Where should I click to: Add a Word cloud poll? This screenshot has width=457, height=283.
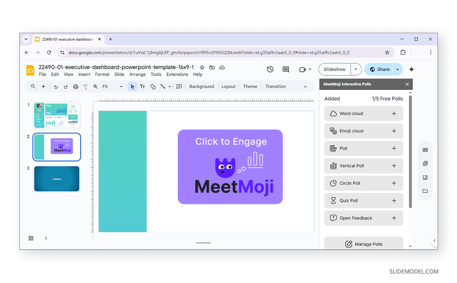point(394,114)
